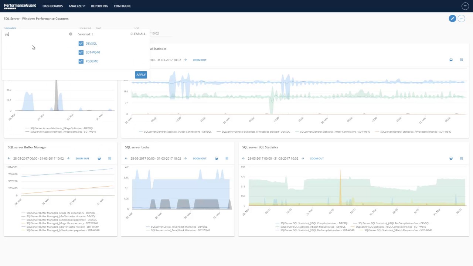The image size is (473, 266).
Task: Go to next period on SQL server Locks chart
Action: tap(186, 158)
